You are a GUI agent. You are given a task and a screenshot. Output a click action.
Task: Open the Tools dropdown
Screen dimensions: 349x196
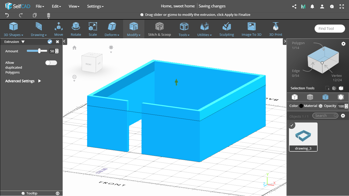point(184,29)
